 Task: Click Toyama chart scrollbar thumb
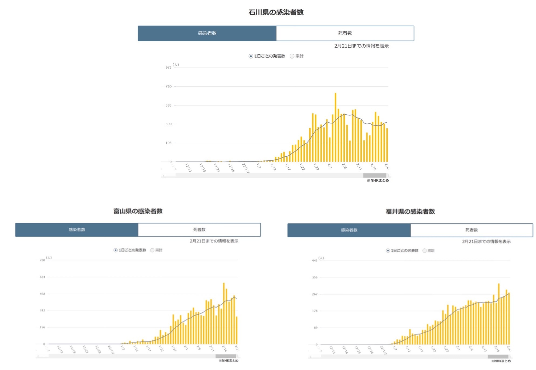[x=226, y=356]
